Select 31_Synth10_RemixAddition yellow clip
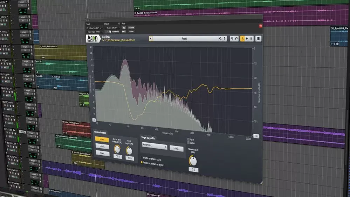This screenshot has height=197, width=350. tap(61, 53)
